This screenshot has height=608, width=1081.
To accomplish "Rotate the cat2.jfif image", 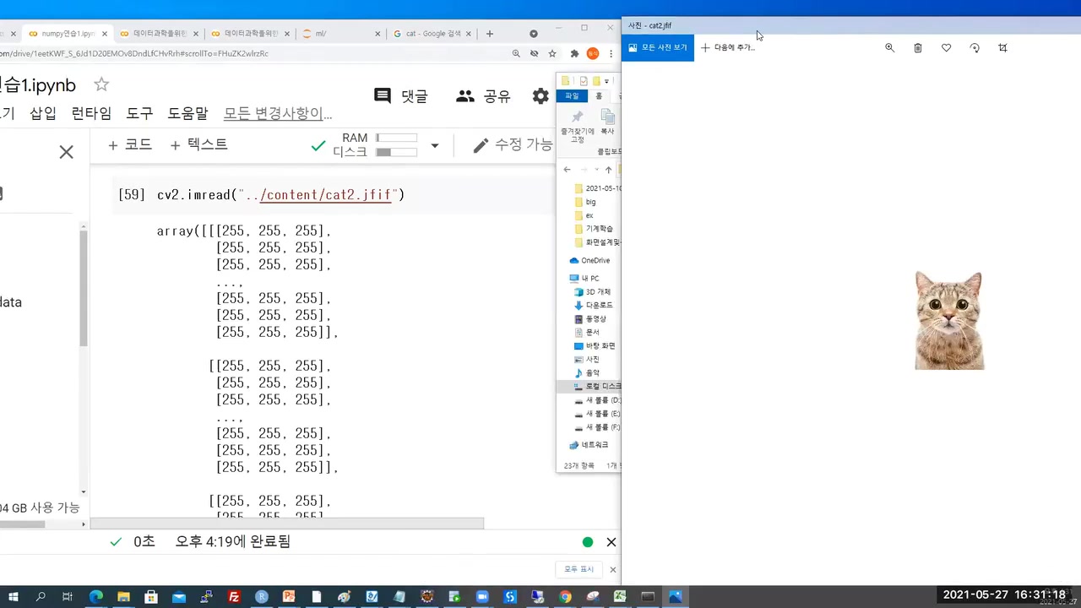I will coord(975,48).
